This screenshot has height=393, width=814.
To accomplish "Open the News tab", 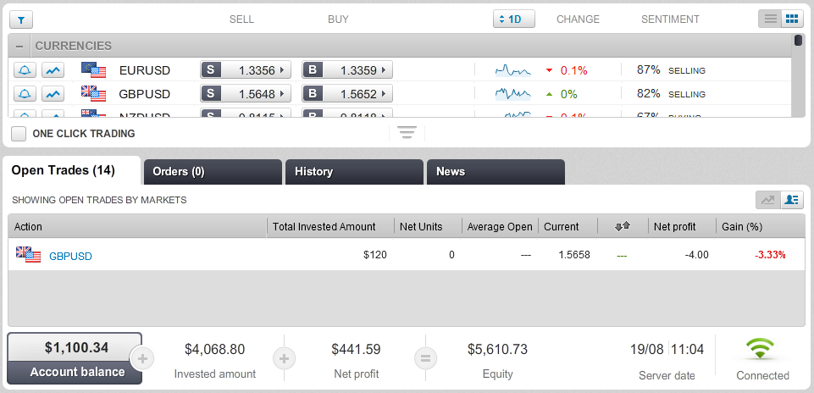I will coord(496,172).
